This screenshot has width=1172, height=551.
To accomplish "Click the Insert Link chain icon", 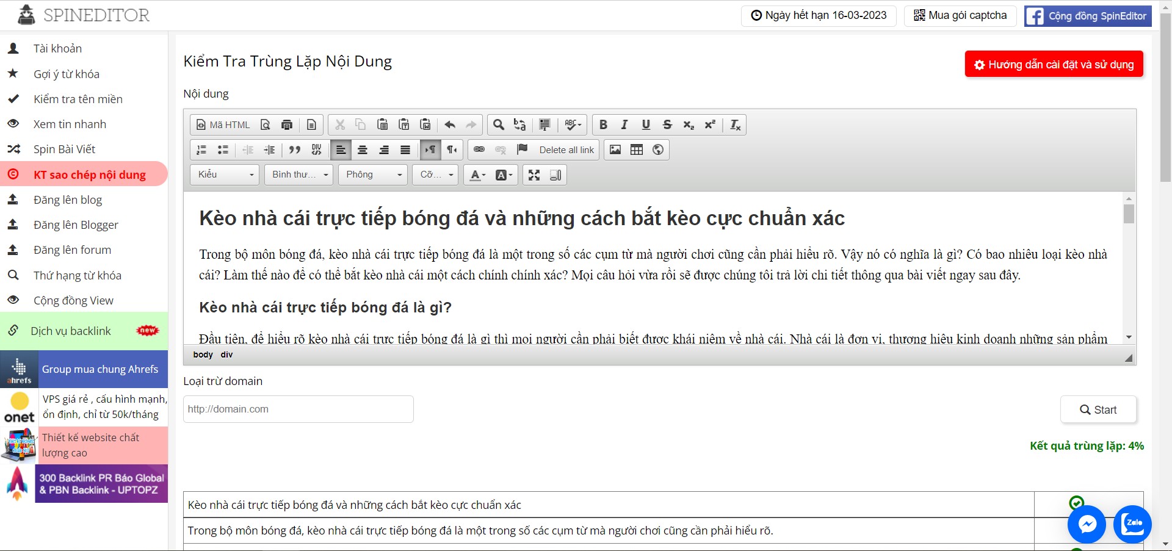I will pos(479,149).
